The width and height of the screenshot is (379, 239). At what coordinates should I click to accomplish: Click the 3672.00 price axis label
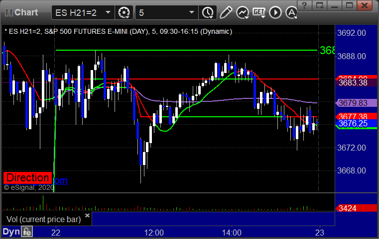[351, 148]
